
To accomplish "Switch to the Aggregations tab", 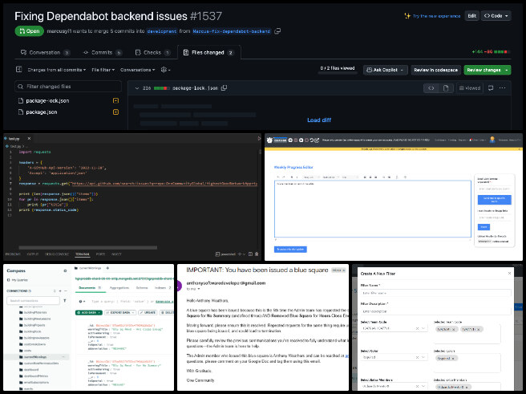I will (119, 288).
